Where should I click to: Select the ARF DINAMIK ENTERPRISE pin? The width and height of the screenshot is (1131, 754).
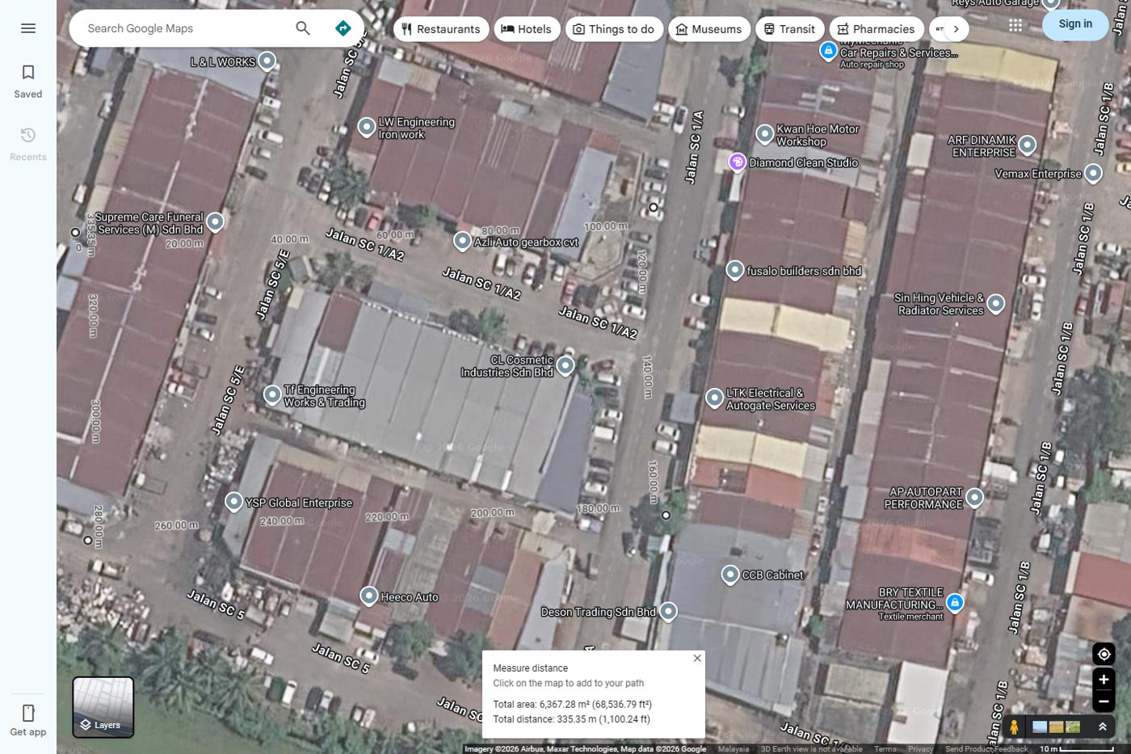click(x=1027, y=145)
